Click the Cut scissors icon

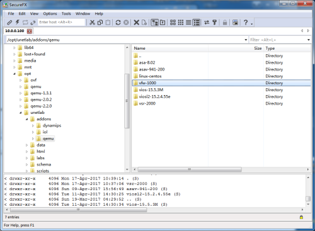92,22
